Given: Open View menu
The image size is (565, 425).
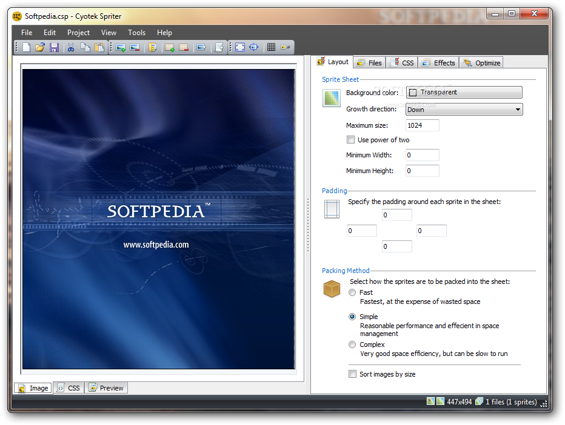Looking at the screenshot, I should (109, 33).
